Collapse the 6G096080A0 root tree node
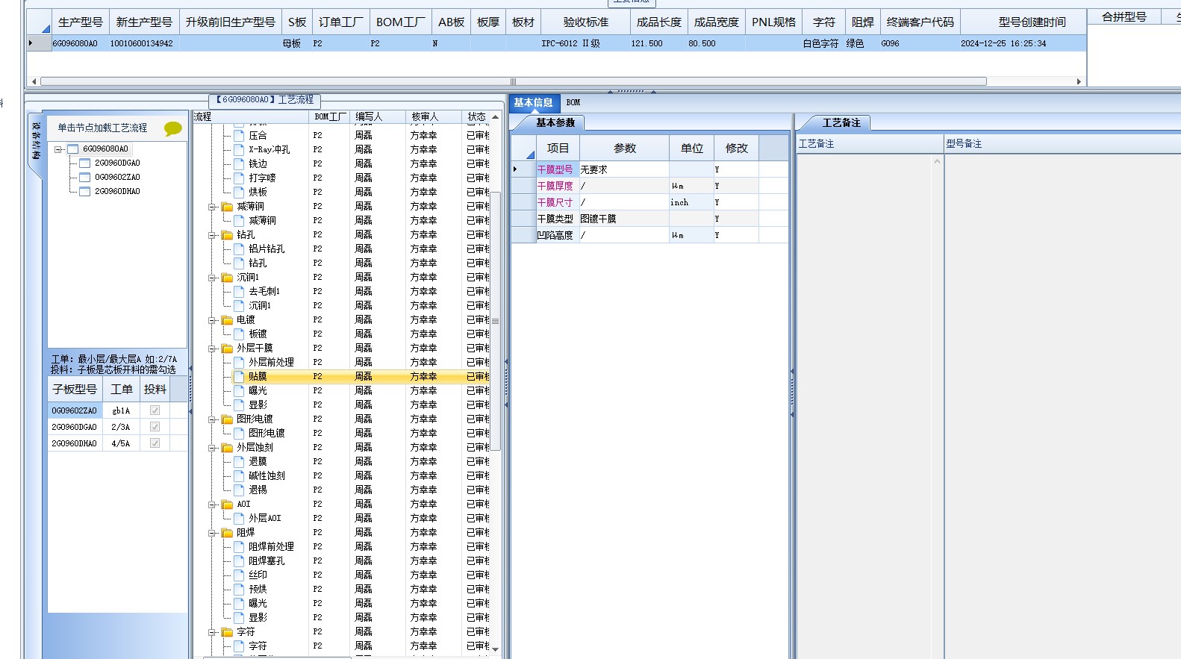Screen dimensions: 1181x659 [58, 149]
